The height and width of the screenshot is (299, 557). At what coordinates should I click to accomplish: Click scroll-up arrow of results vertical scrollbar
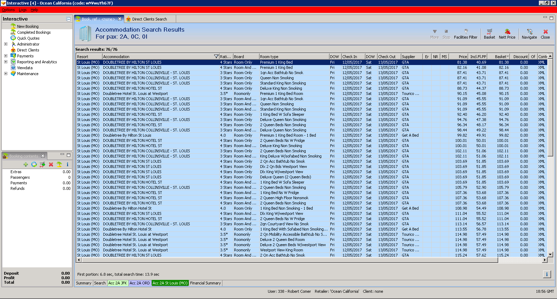pyautogui.click(x=550, y=56)
